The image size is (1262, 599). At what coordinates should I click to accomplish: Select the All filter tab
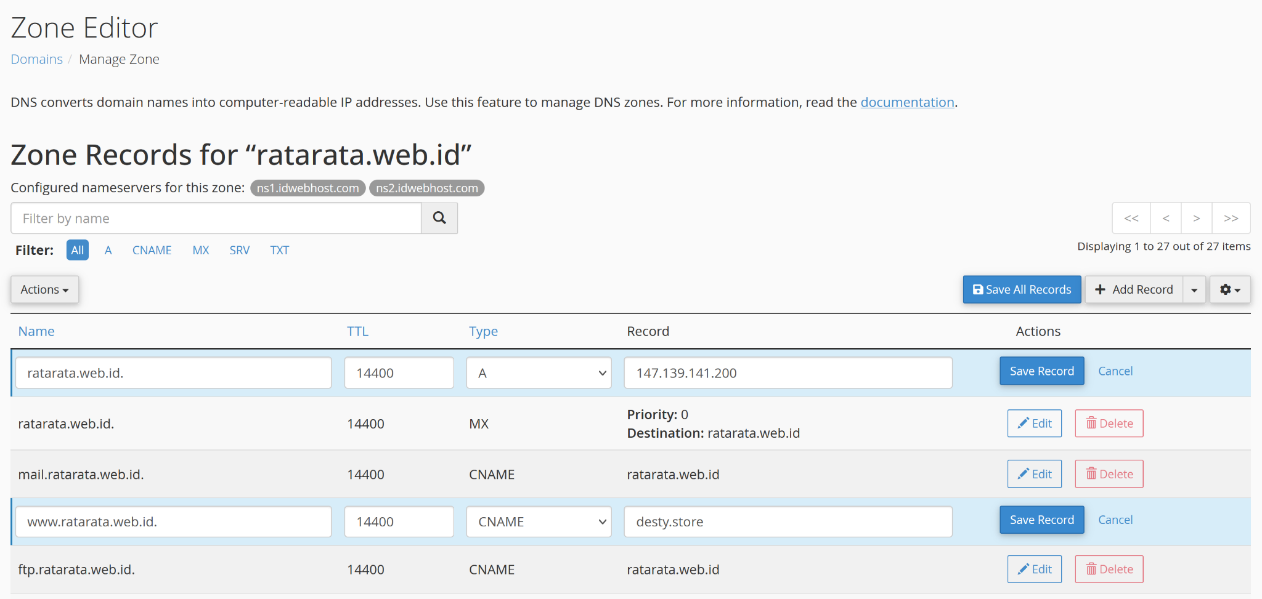tap(77, 250)
